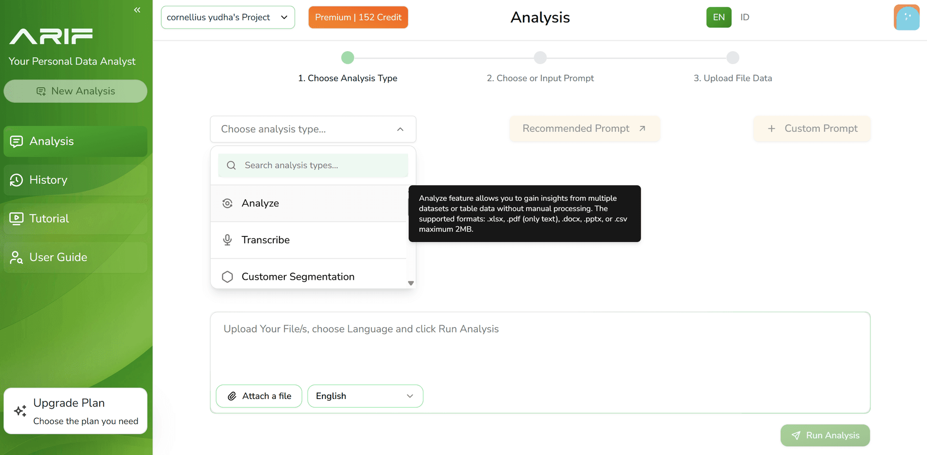Click the sparkle icon on Upgrade Plan
This screenshot has height=455, width=927.
pos(20,411)
